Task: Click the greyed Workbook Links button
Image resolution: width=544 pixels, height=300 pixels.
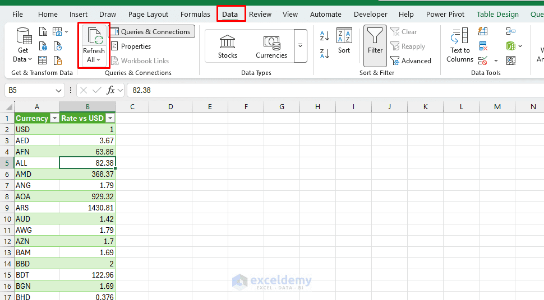Action: (140, 60)
